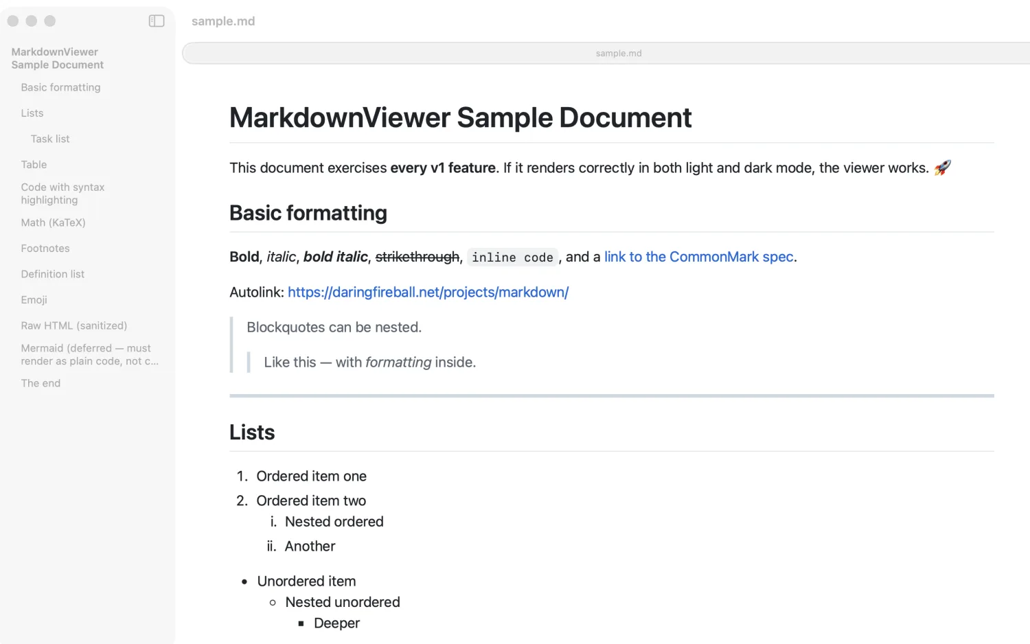
Task: Click 'Deeper' bullet entry
Action: [x=336, y=623]
